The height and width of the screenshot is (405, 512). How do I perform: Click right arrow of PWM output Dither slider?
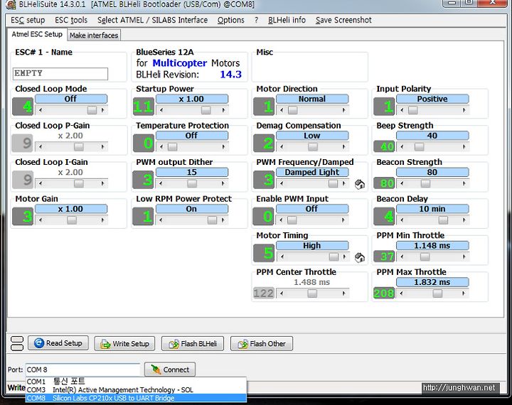(224, 183)
